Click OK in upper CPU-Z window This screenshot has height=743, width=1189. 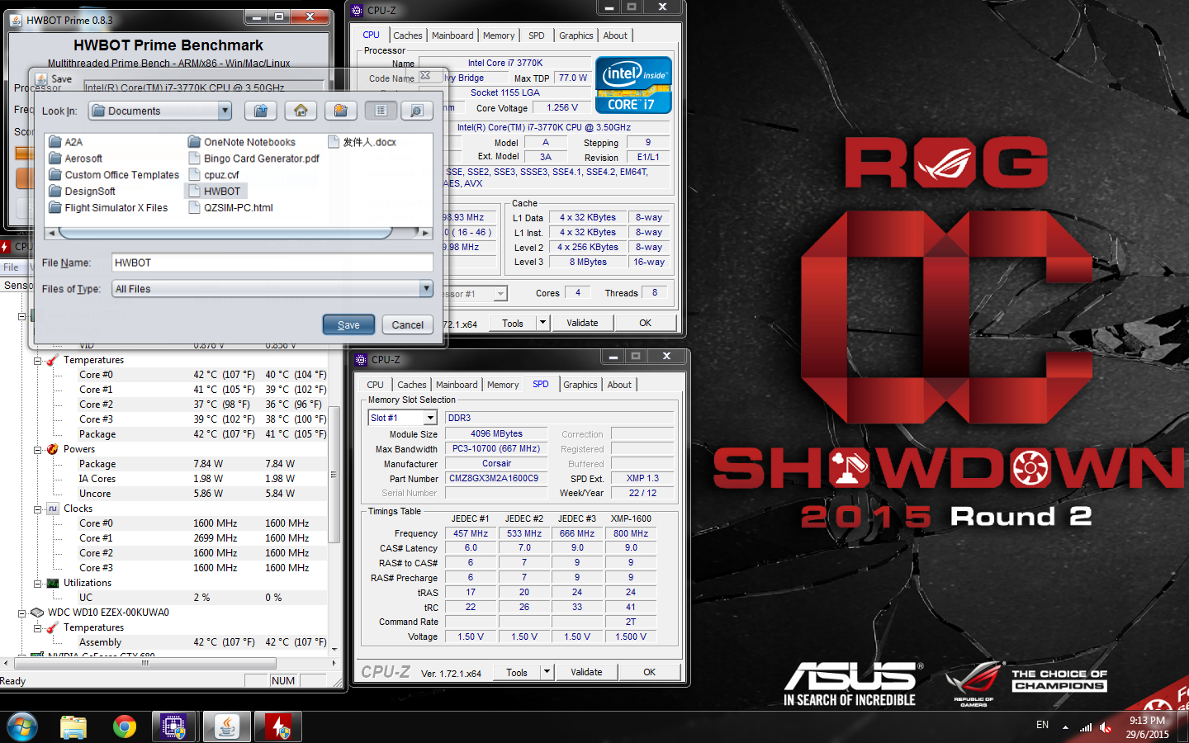click(x=645, y=323)
